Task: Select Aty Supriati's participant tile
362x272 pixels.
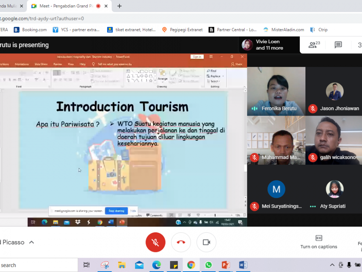Action: (334, 189)
